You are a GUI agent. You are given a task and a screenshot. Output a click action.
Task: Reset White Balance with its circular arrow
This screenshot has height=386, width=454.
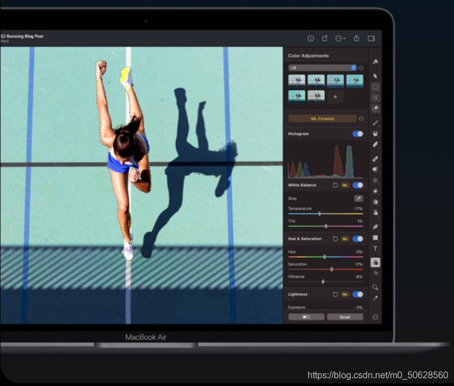pos(335,185)
